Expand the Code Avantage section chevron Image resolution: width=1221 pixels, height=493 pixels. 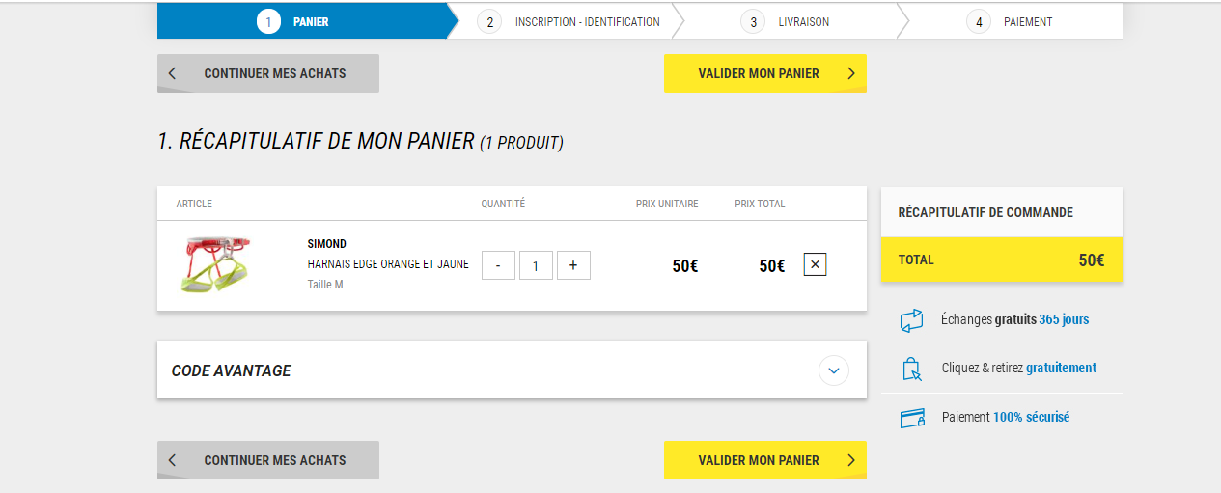(x=834, y=370)
